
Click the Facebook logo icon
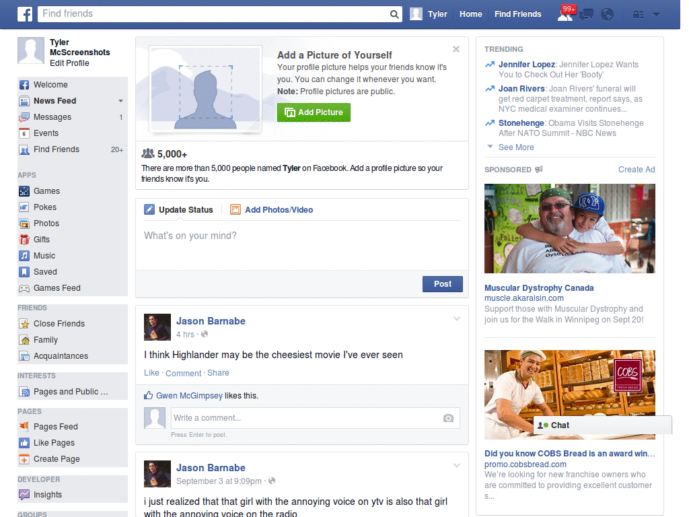(x=25, y=14)
